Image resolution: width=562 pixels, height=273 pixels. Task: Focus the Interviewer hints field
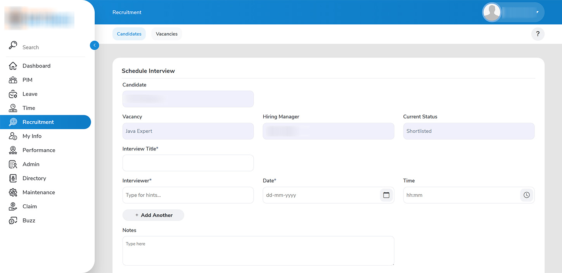tap(188, 195)
